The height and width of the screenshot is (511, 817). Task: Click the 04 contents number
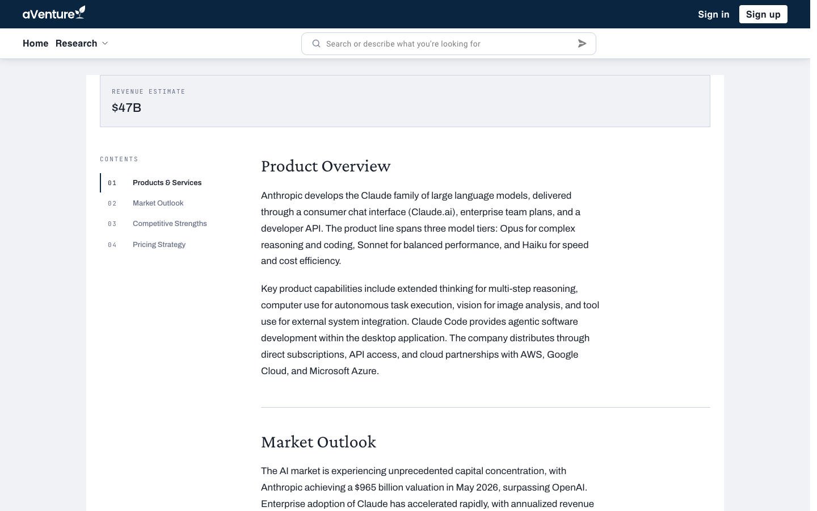coord(112,245)
